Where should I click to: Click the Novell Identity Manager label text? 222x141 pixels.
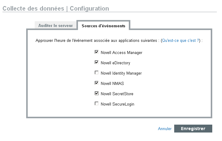click(x=121, y=73)
